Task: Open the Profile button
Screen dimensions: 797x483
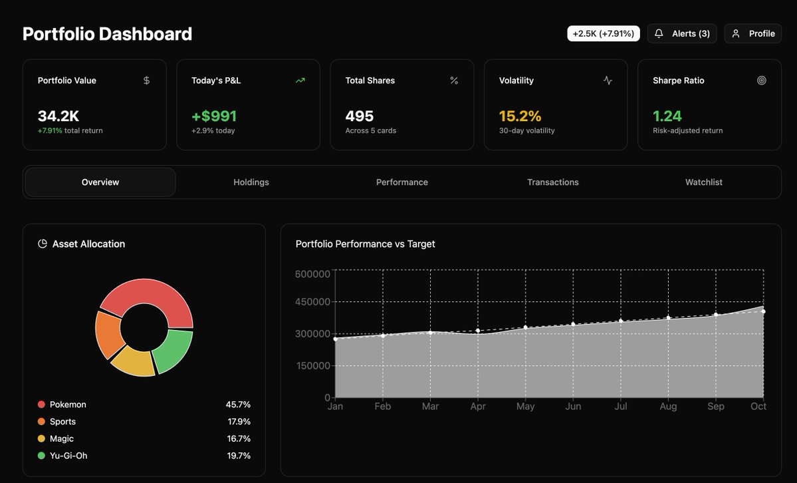Action: tap(752, 33)
